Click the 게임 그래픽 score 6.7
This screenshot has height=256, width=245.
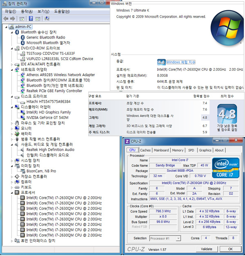(205, 126)
